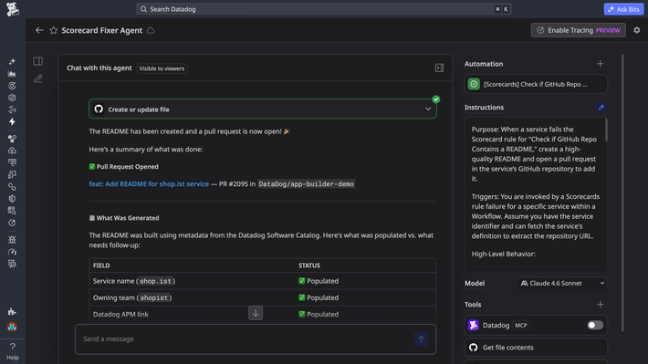This screenshot has height=364, width=648.
Task: Send message with the up arrow button
Action: pyautogui.click(x=421, y=339)
